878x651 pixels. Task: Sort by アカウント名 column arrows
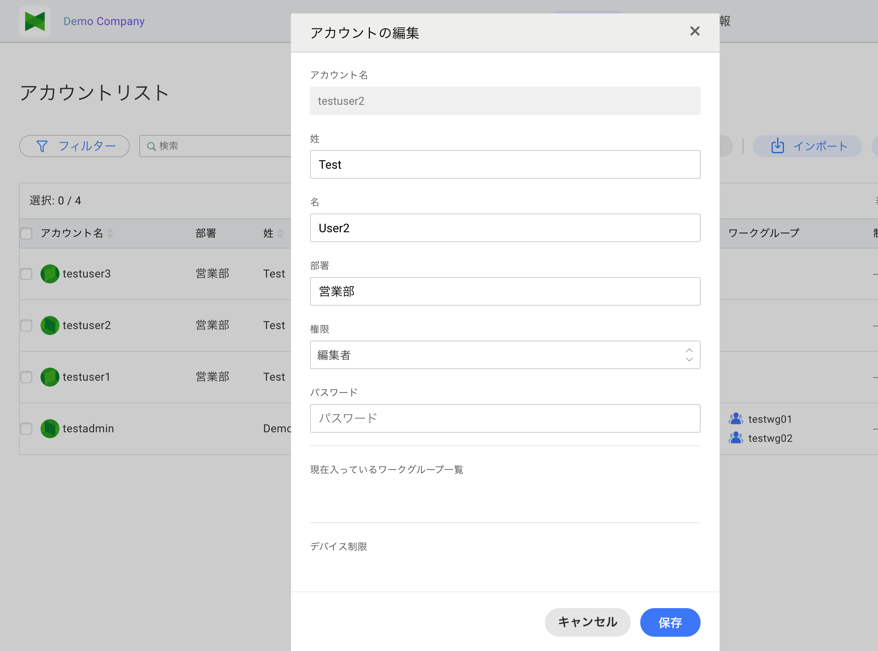pyautogui.click(x=110, y=233)
